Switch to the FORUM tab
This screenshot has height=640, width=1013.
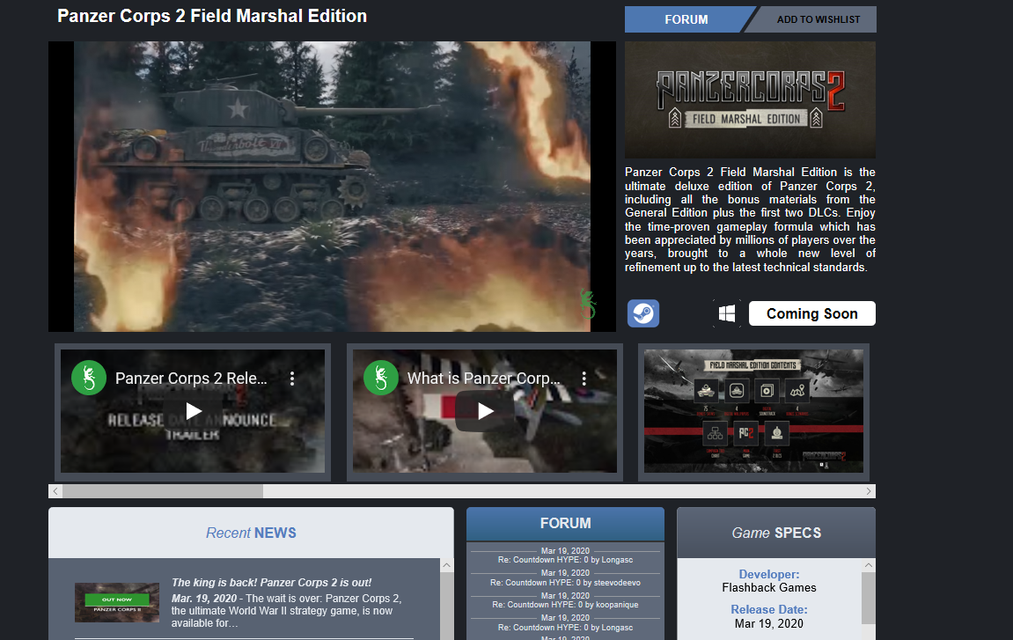pos(686,19)
